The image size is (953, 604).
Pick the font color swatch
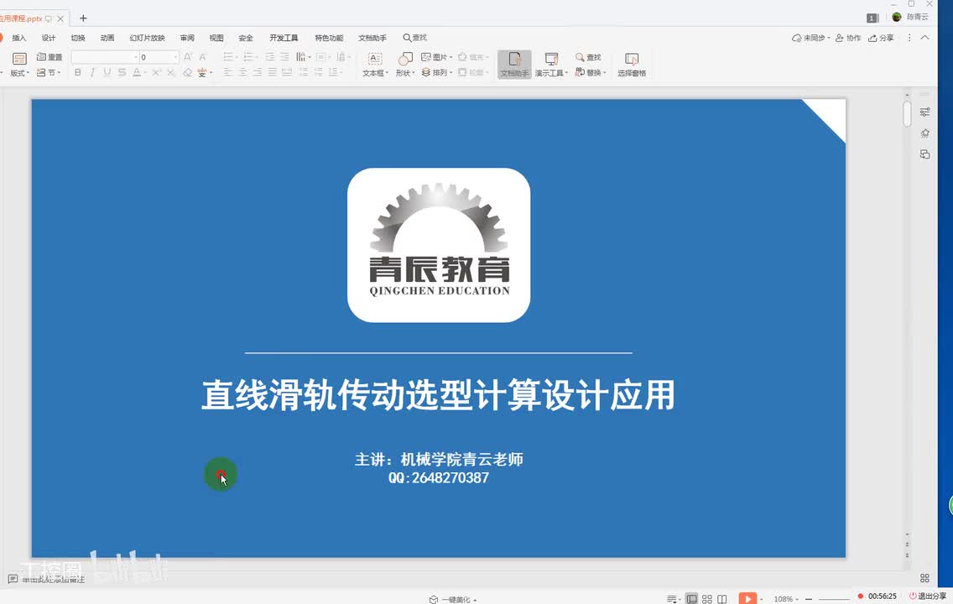(x=137, y=72)
